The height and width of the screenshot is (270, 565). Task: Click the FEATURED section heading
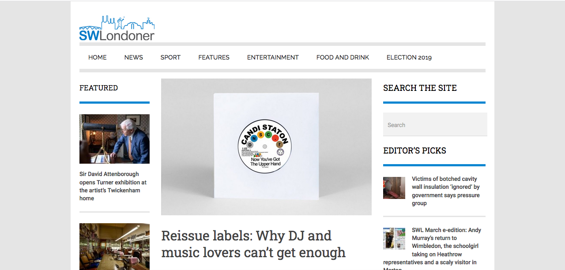click(98, 88)
